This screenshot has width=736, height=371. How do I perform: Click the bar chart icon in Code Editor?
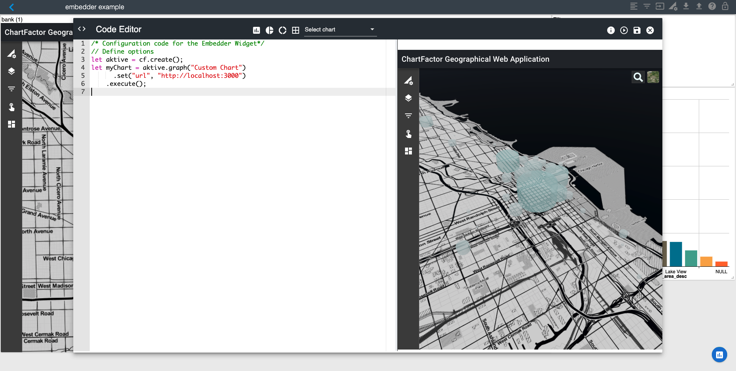(x=257, y=30)
